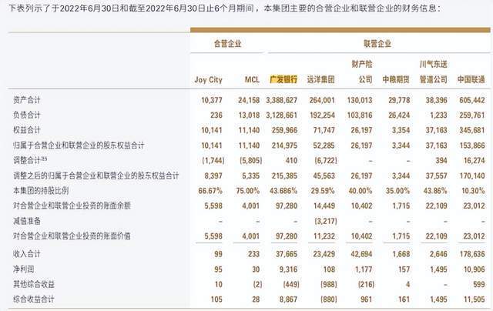Select 远洋集团 book balance 14,449
This screenshot has width=493, height=311.
pyautogui.click(x=324, y=206)
